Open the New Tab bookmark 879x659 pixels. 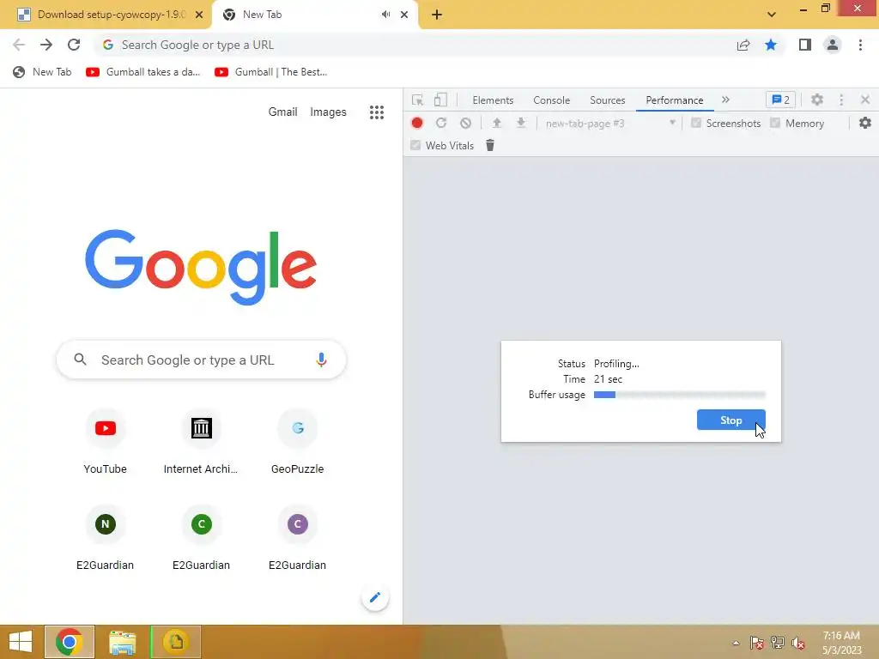click(x=43, y=72)
